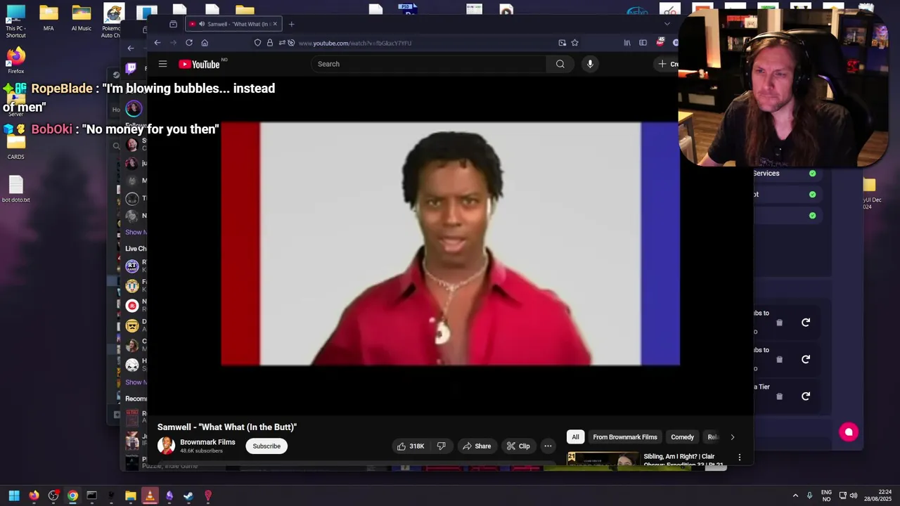Open the CARDS folder on desktop
This screenshot has width=900, height=506.
(x=15, y=146)
